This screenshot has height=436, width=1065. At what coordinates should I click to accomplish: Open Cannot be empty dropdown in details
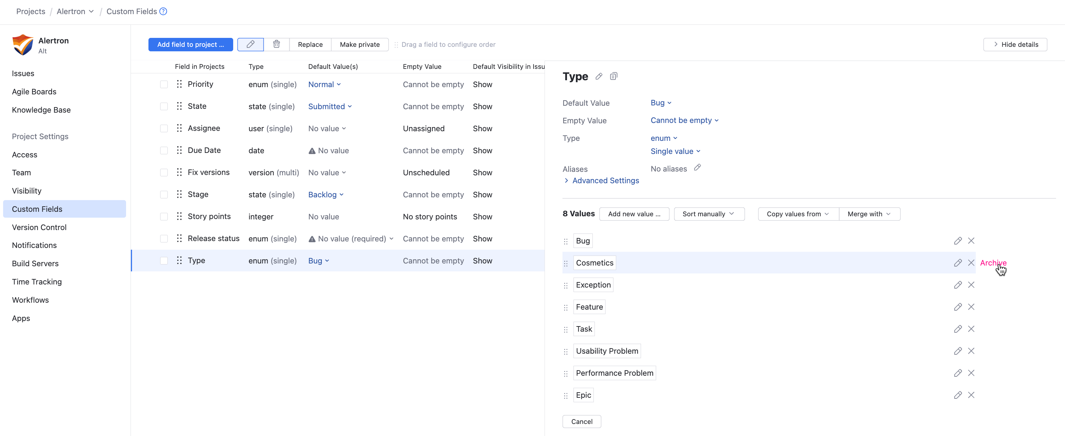click(684, 121)
